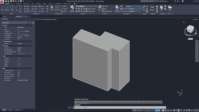Click Create block button

105,6
